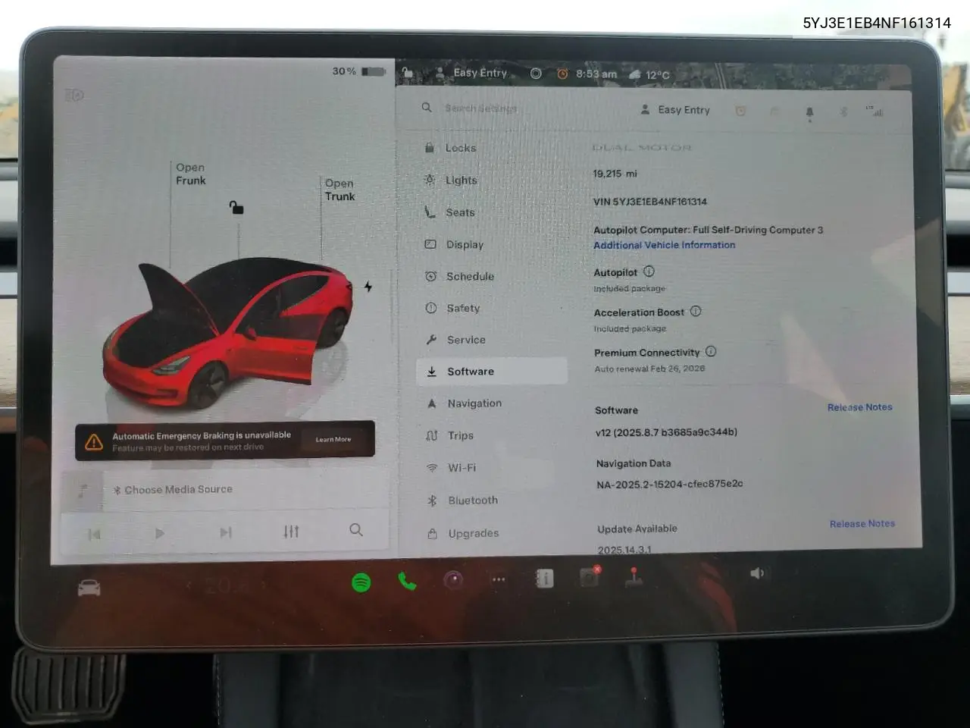
Task: Click the Search Settings field
Action: click(480, 108)
